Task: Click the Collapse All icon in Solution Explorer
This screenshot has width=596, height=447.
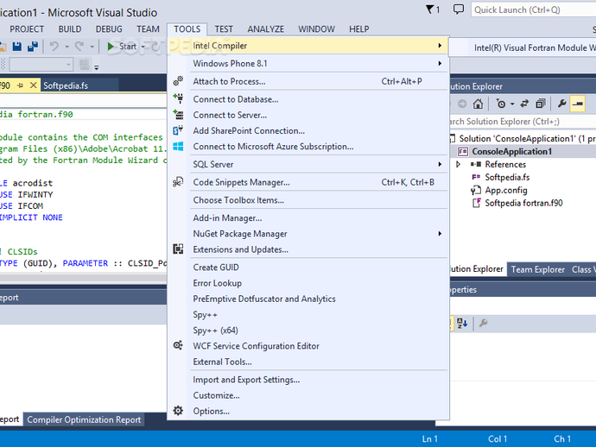Action: pos(541,104)
